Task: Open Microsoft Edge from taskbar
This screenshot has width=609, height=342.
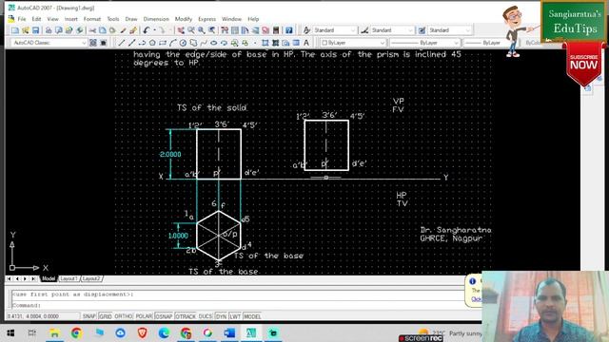Action: 164,333
